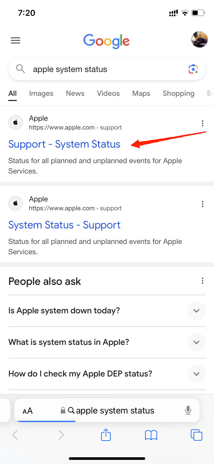This screenshot has height=464, width=214.
Task: Open the Google account profile picture
Action: [199, 39]
